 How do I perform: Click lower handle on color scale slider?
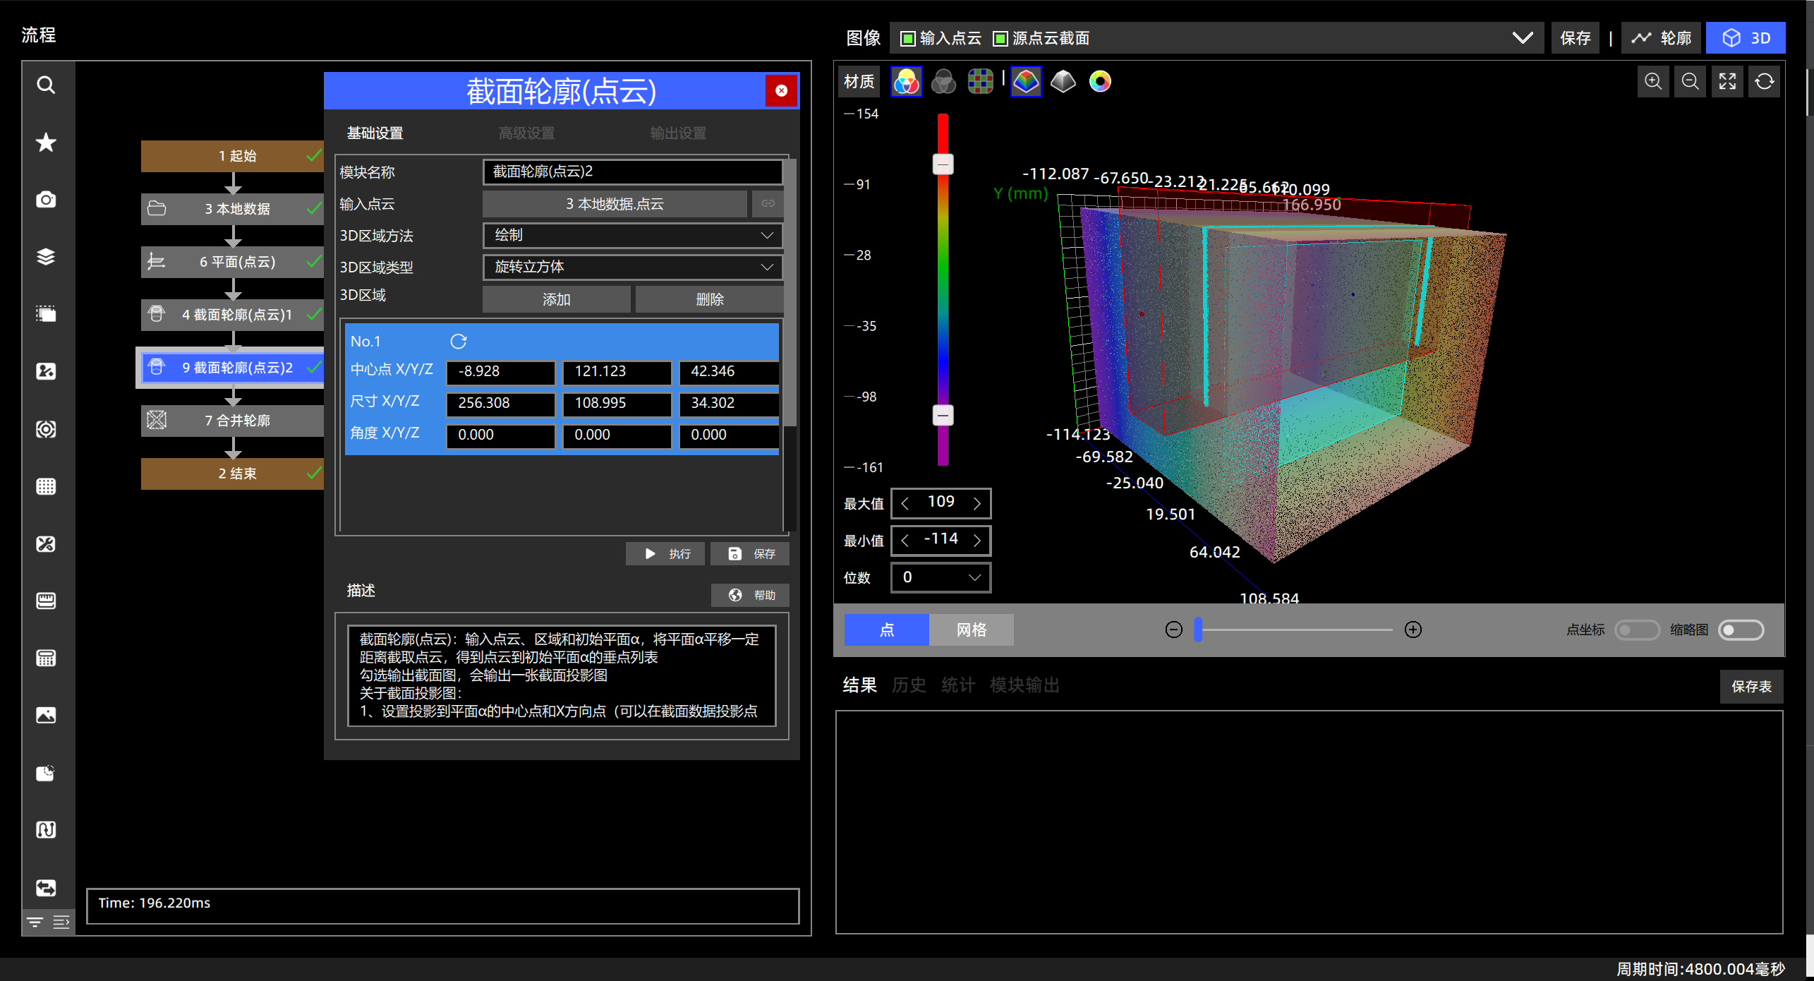(x=943, y=416)
